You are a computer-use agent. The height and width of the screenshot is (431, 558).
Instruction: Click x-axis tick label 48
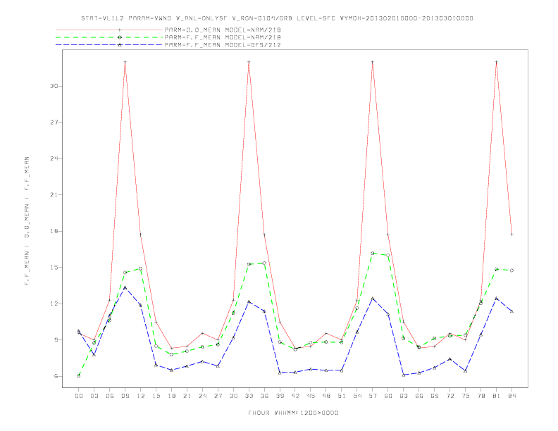(326, 396)
